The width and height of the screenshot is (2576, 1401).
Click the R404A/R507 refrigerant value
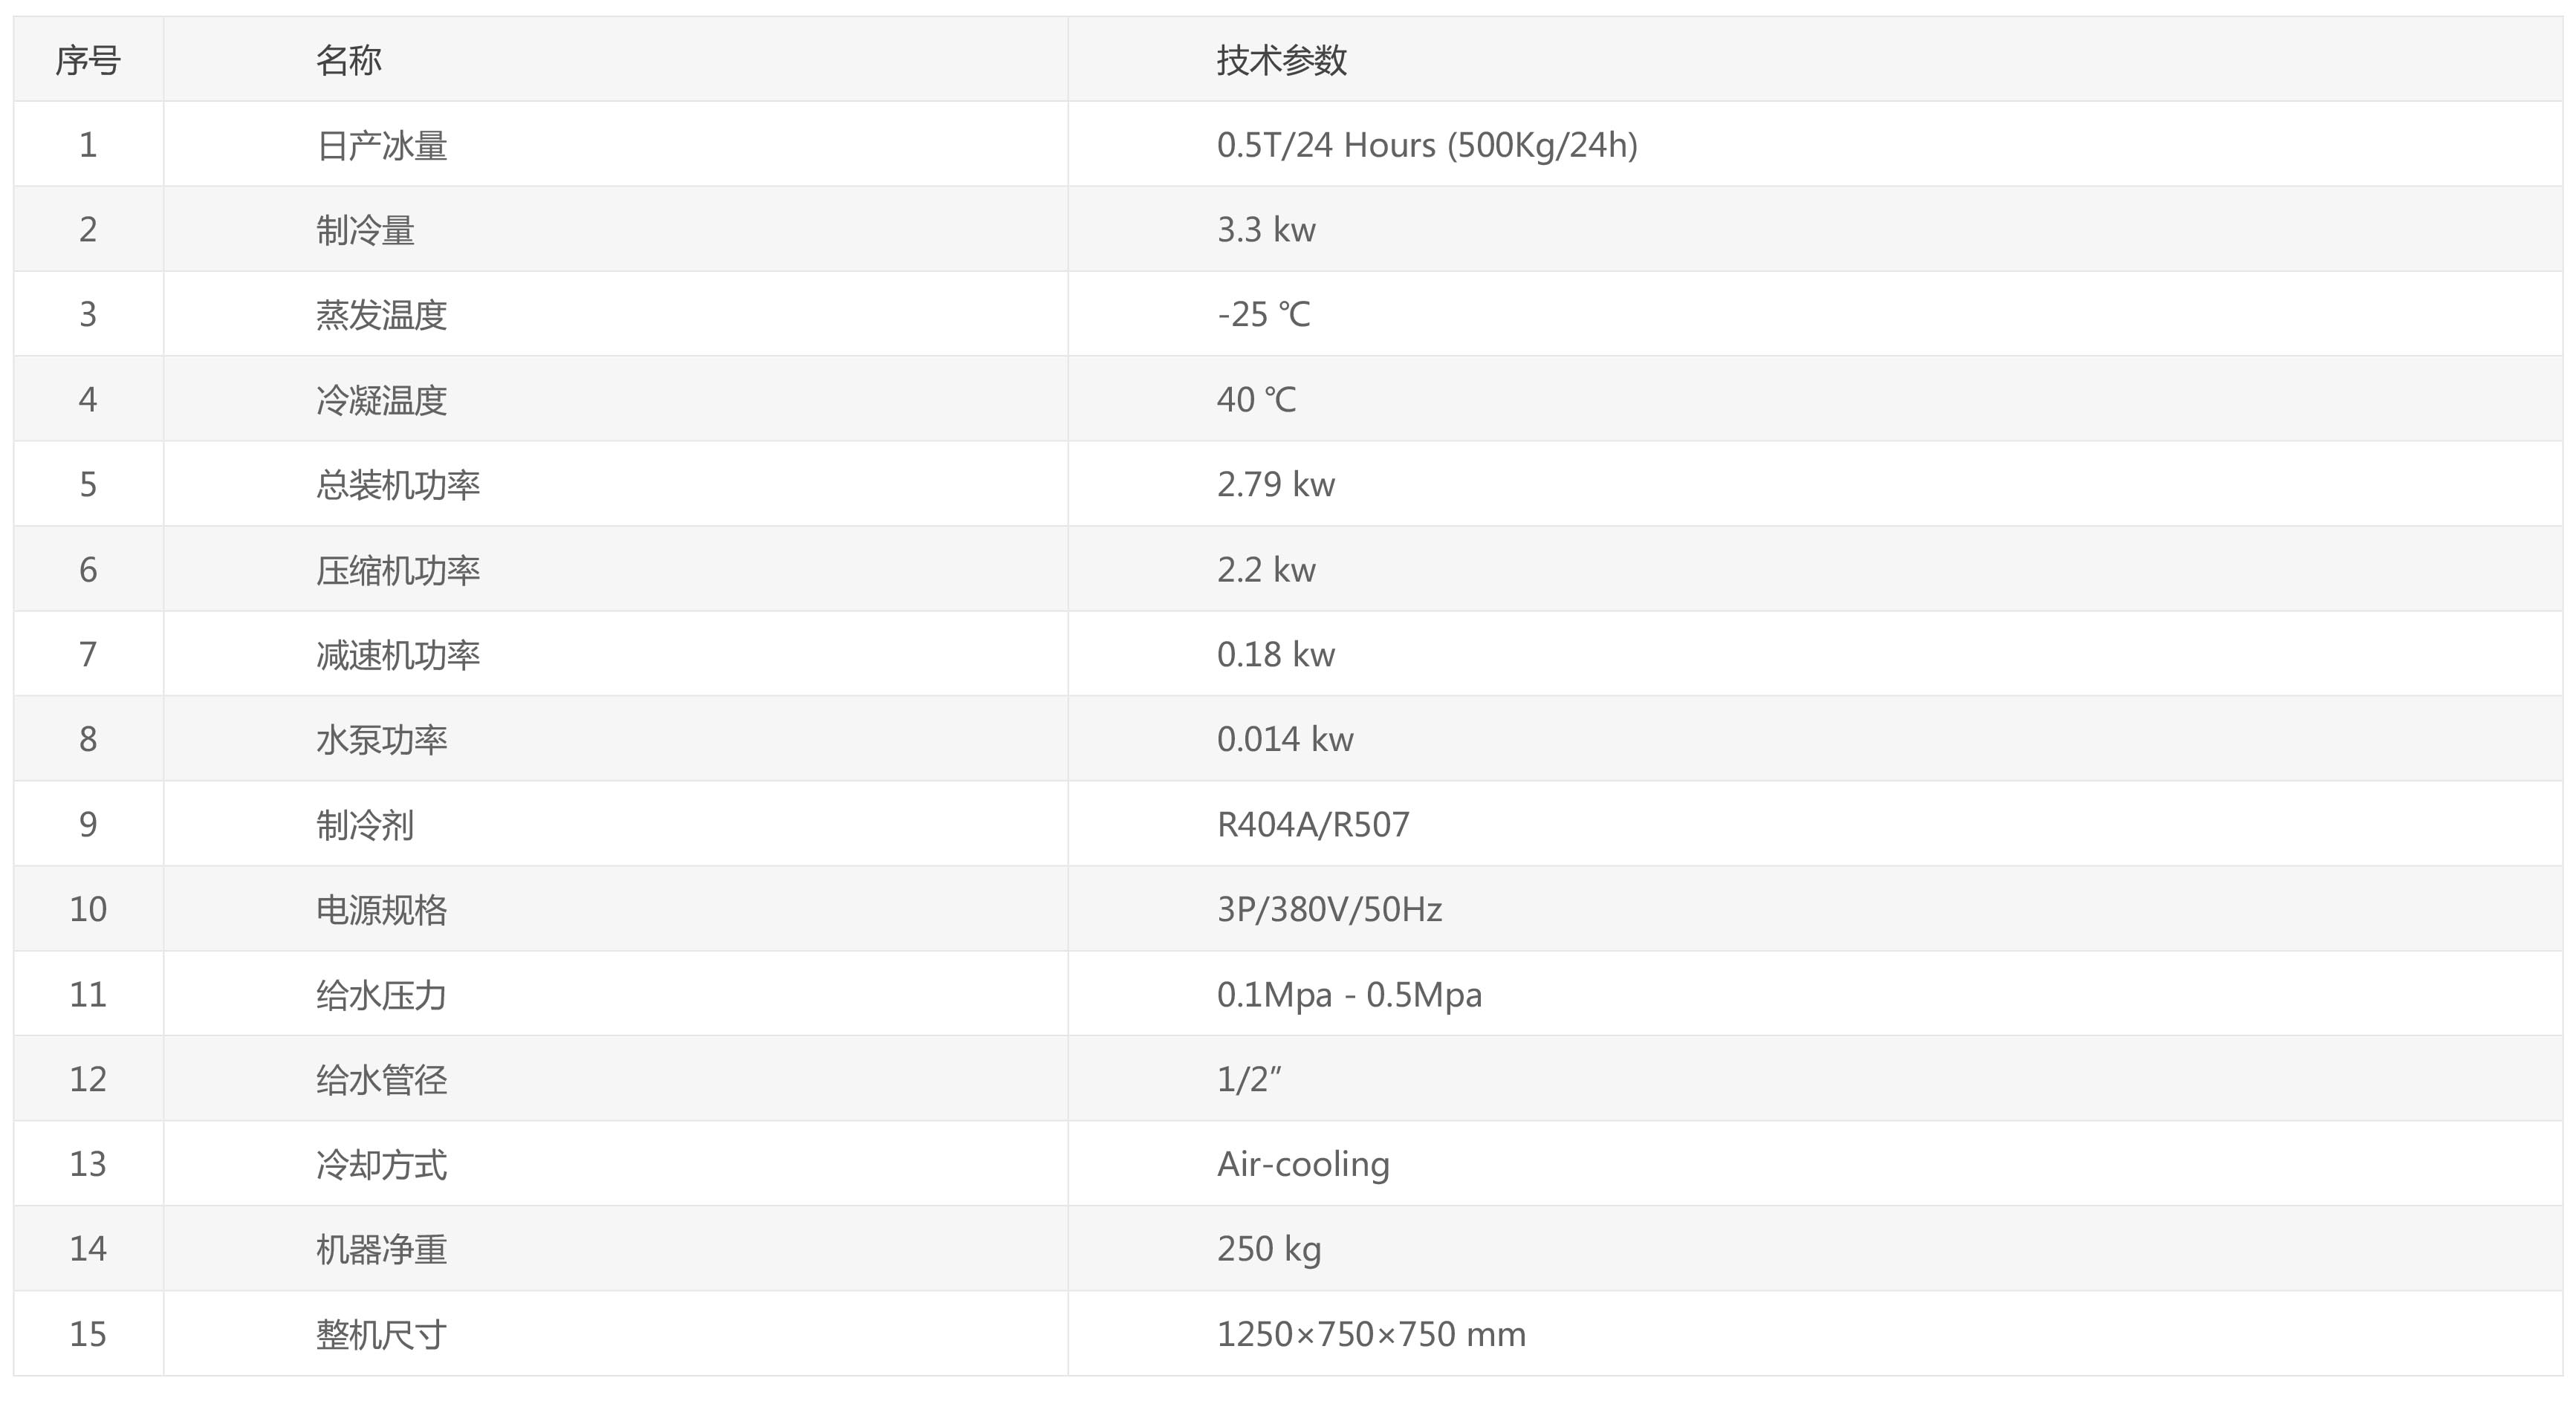[1313, 825]
